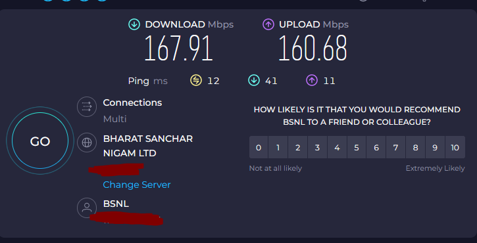
Task: Choose rating 5 on recommendation scale
Action: tap(357, 147)
